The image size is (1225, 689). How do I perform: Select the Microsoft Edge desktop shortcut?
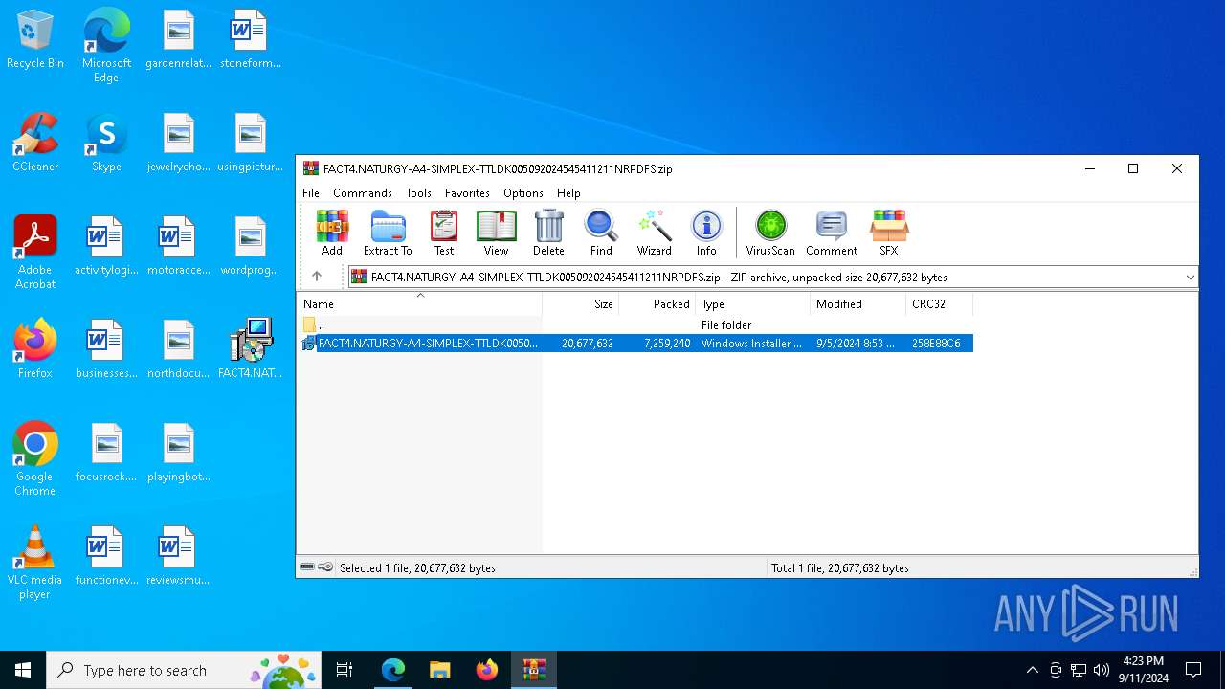(x=106, y=45)
